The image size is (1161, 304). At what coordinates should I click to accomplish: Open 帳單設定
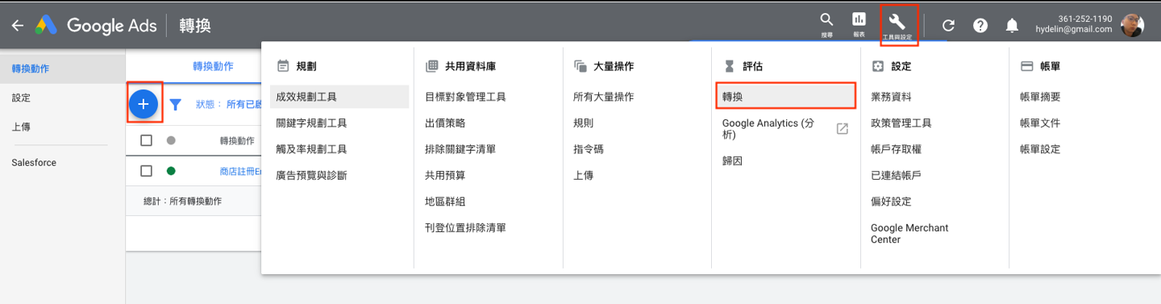click(x=1040, y=149)
